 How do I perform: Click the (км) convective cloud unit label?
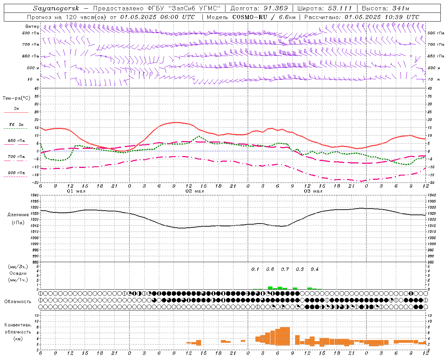(18, 339)
